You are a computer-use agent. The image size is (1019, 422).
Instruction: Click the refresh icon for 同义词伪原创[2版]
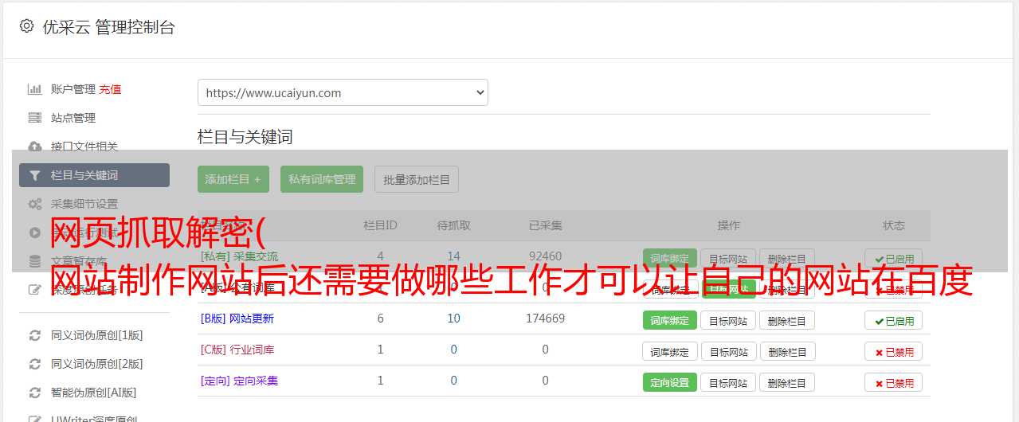tap(35, 364)
